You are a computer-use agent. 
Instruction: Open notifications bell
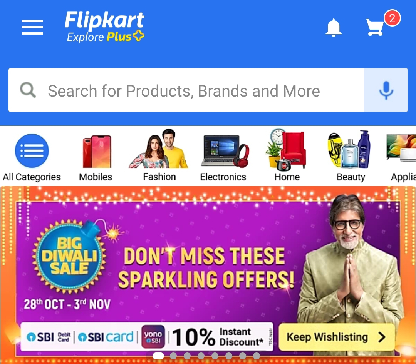pos(334,28)
